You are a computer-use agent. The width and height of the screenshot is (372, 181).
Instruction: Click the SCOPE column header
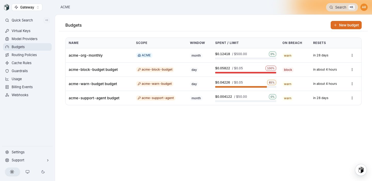tap(142, 43)
